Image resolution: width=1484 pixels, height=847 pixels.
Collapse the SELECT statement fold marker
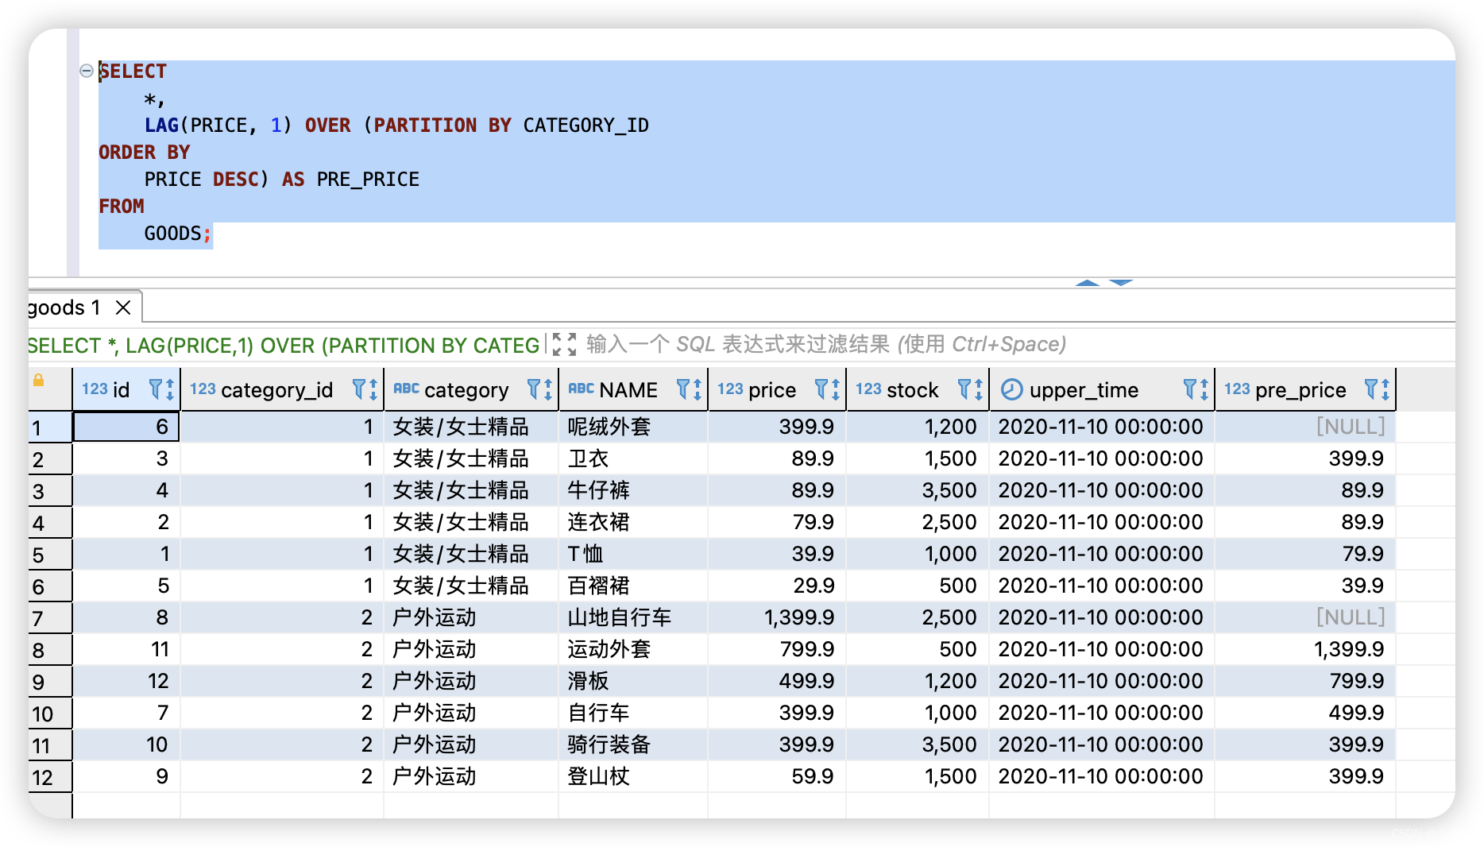point(87,71)
